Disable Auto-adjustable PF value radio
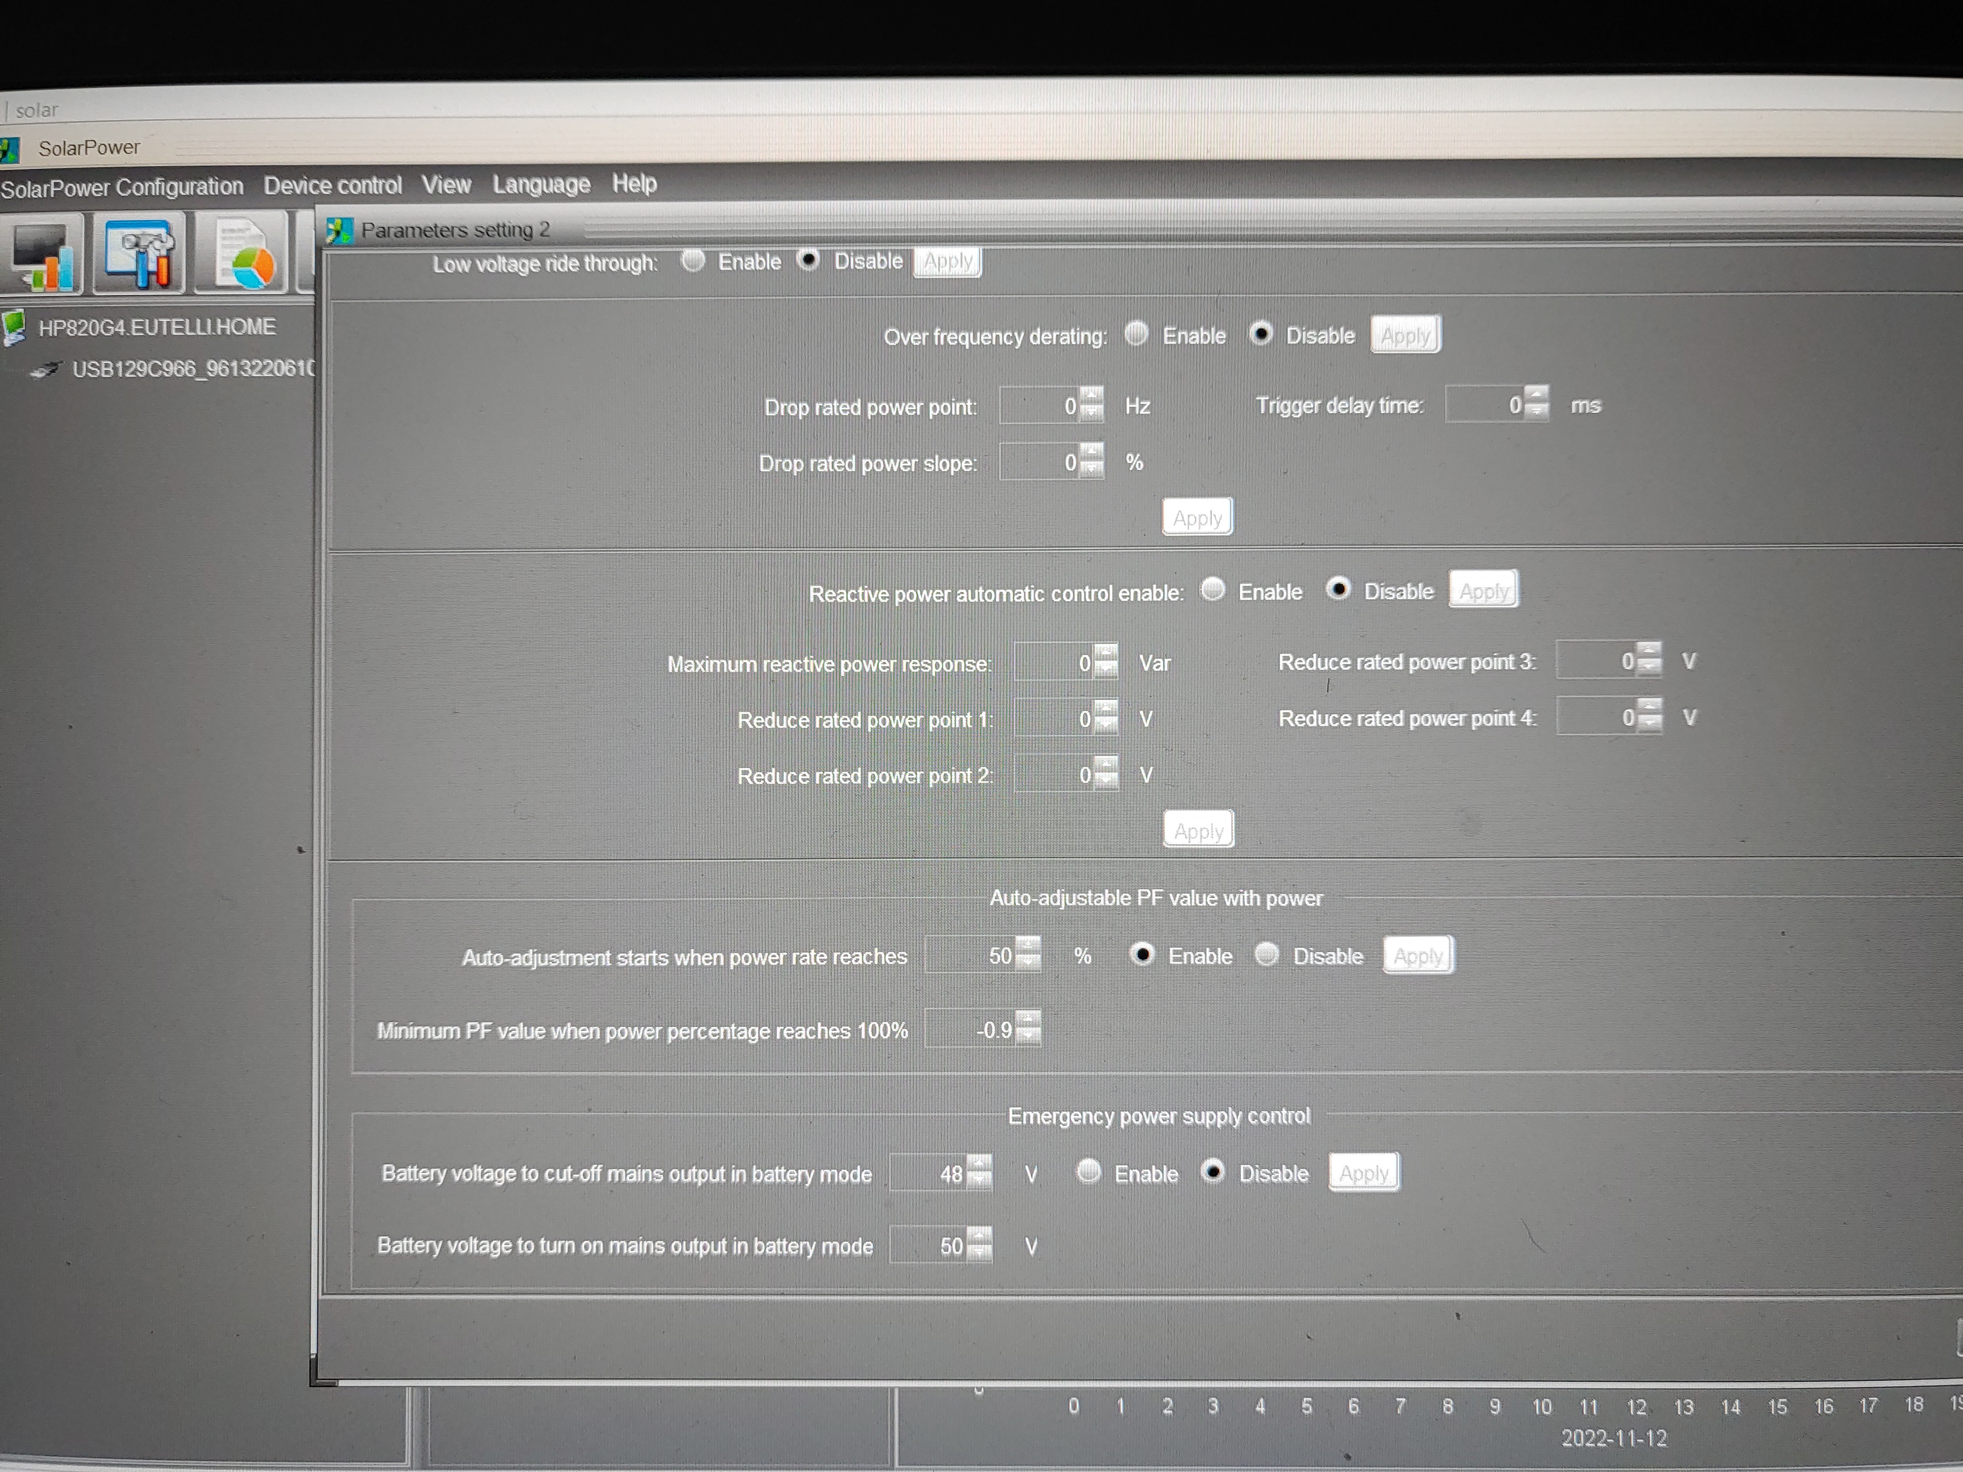Screen dimensions: 1963x1472 [x=1267, y=955]
